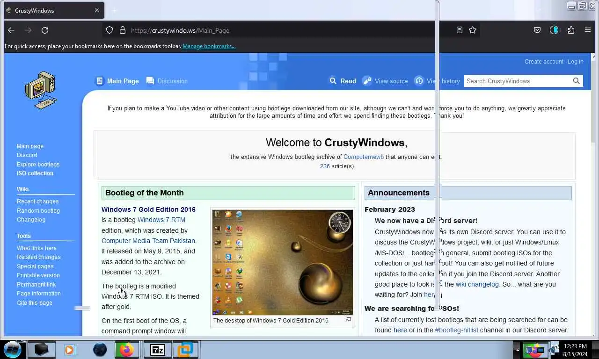The height and width of the screenshot is (359, 599).
Task: Click the Log in link
Action: [x=575, y=62]
